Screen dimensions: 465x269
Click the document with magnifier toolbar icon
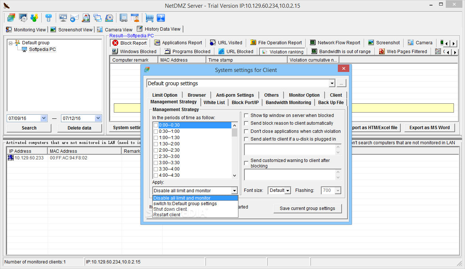coord(86,18)
